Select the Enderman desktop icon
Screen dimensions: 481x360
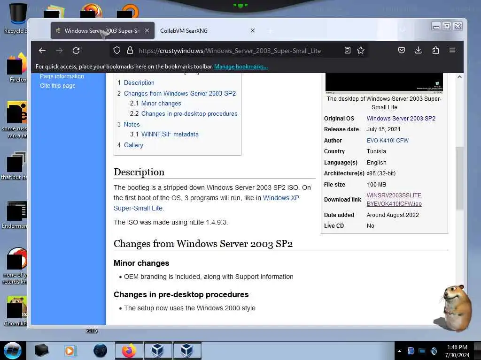pos(16,215)
